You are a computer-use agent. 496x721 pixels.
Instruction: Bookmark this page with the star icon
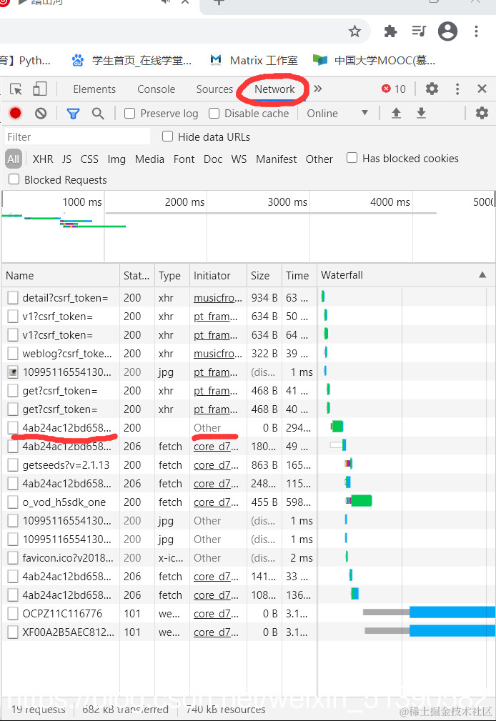[354, 31]
